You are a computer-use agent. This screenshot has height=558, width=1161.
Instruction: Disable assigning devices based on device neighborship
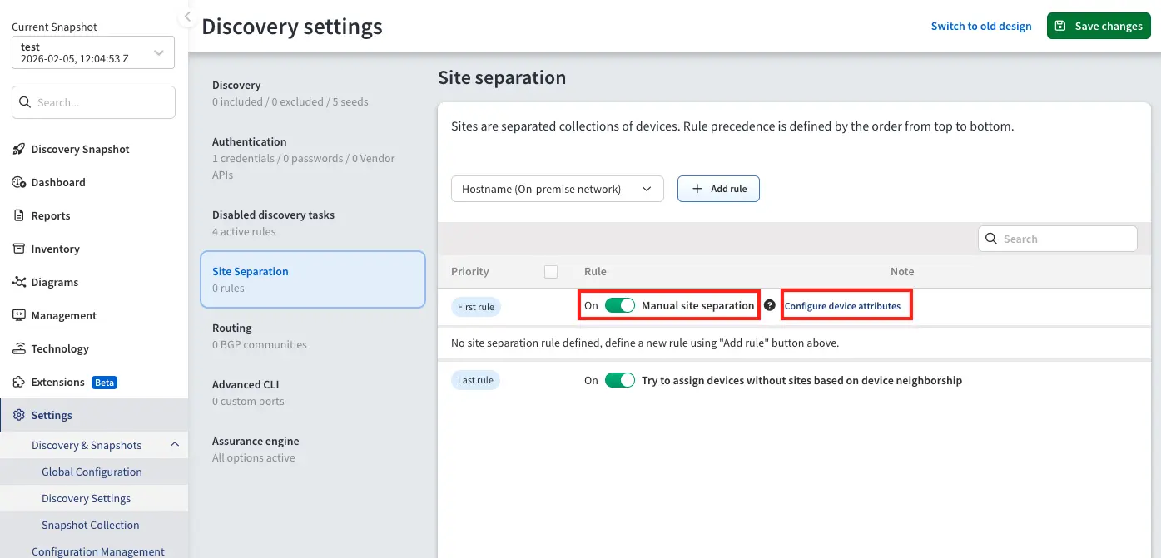(621, 380)
